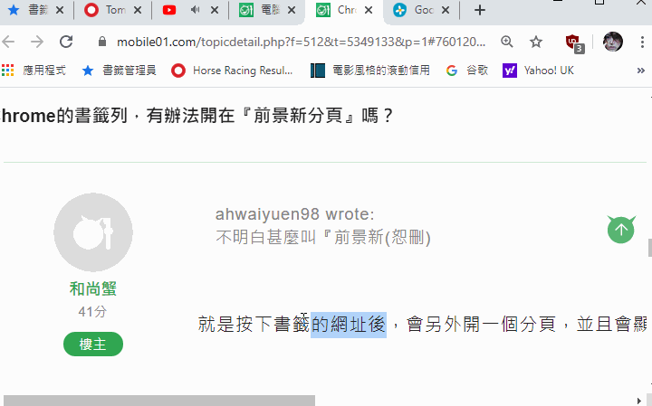Switch to the Opera 'Tom' tab
652x406 pixels.
click(x=106, y=10)
